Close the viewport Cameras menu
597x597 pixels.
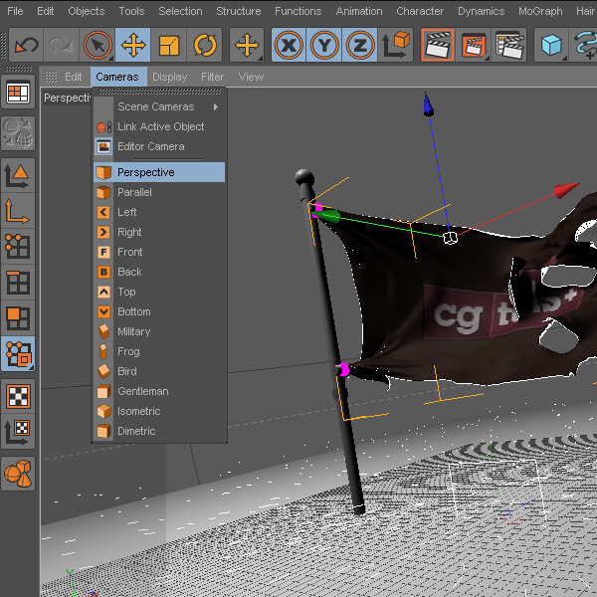[117, 77]
